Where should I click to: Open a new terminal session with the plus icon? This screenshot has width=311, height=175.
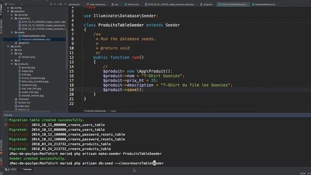pyautogui.click(x=5, y=120)
